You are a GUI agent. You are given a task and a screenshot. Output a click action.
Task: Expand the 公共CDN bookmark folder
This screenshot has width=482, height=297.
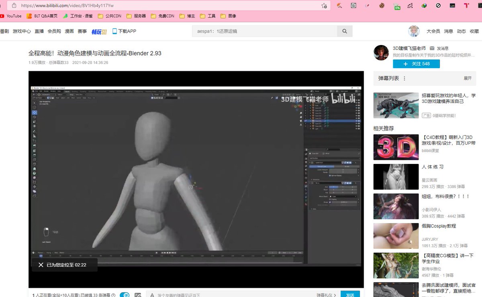point(109,16)
